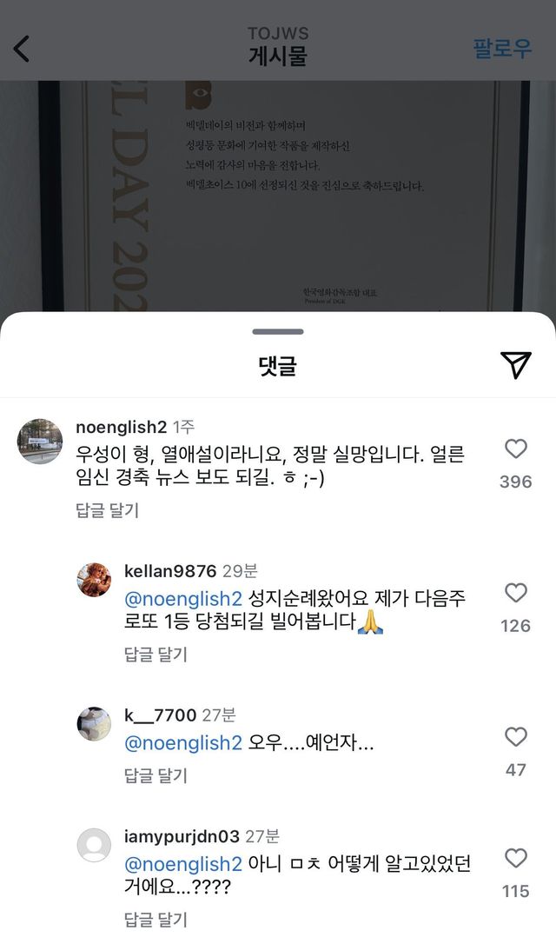The width and height of the screenshot is (556, 944).
Task: Open iamypurjdn03's default avatar
Action: tap(94, 845)
